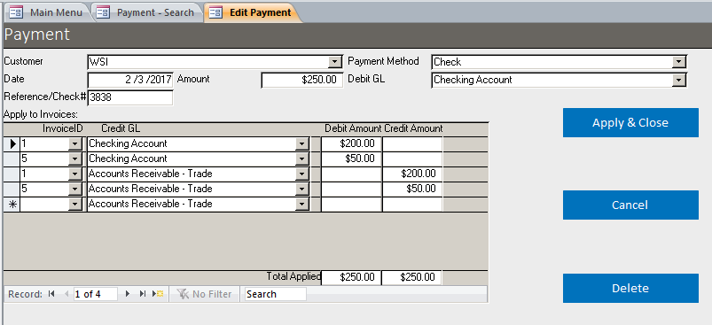
Task: Go to previous record arrow
Action: pyautogui.click(x=67, y=294)
